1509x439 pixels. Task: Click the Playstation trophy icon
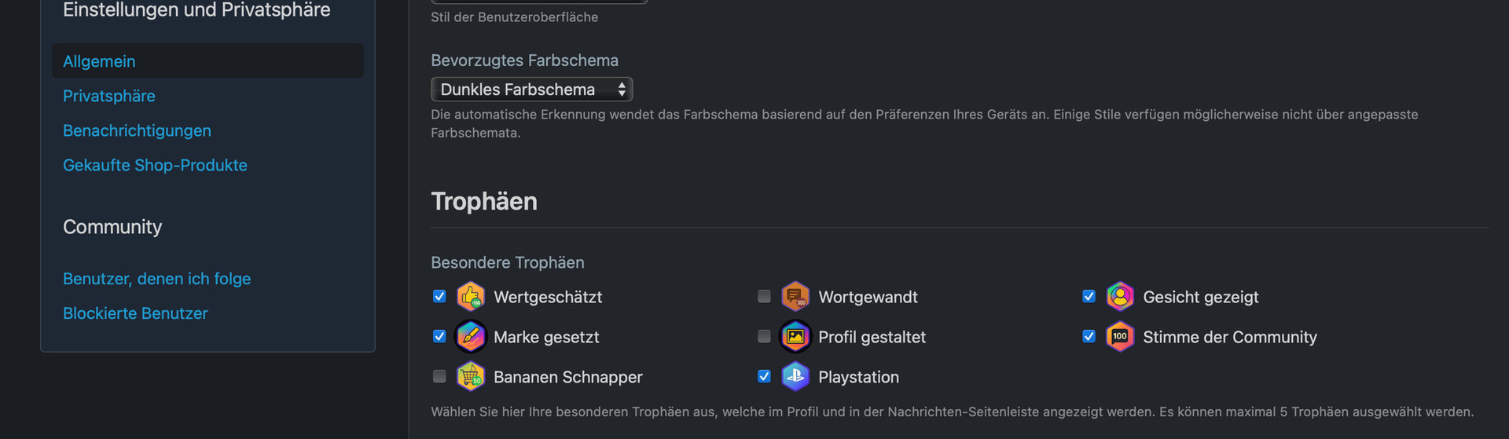point(795,377)
